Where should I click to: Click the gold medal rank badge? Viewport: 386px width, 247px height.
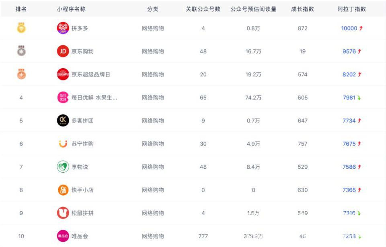coord(21,28)
